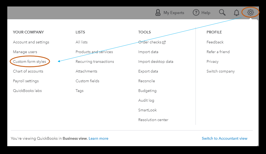Click Switch to Accountant view
The width and height of the screenshot is (266, 154).
coord(225,138)
